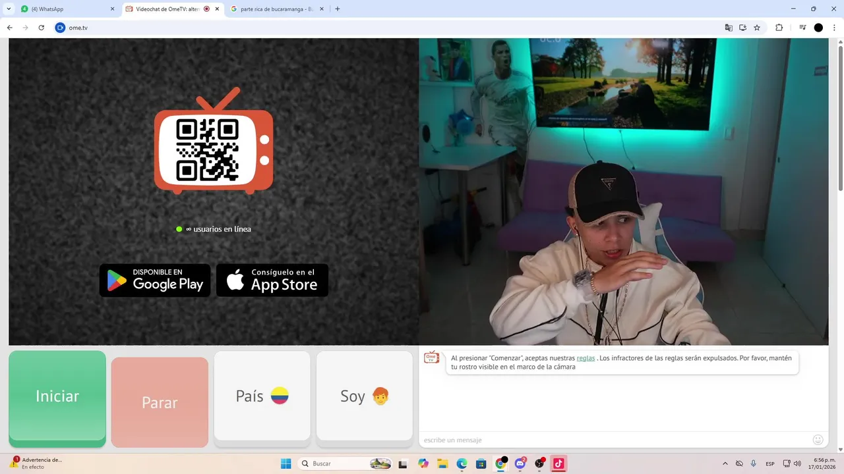This screenshot has height=474, width=844.
Task: Click the red Parar button
Action: pos(160,402)
